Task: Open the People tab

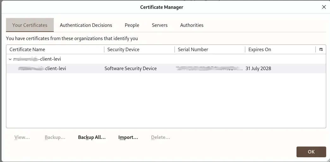Action: (x=132, y=25)
